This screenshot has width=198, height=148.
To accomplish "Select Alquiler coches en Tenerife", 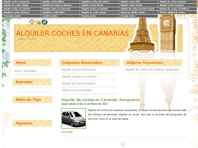I will (95, 9).
